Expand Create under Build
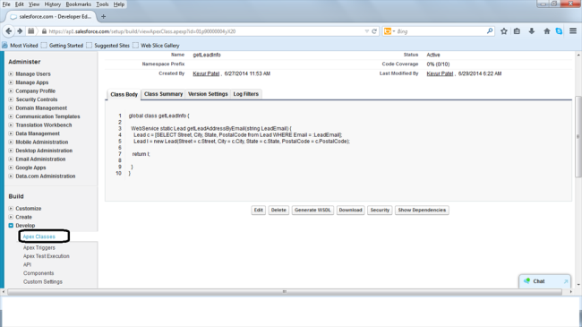The width and height of the screenshot is (582, 327). (11, 217)
